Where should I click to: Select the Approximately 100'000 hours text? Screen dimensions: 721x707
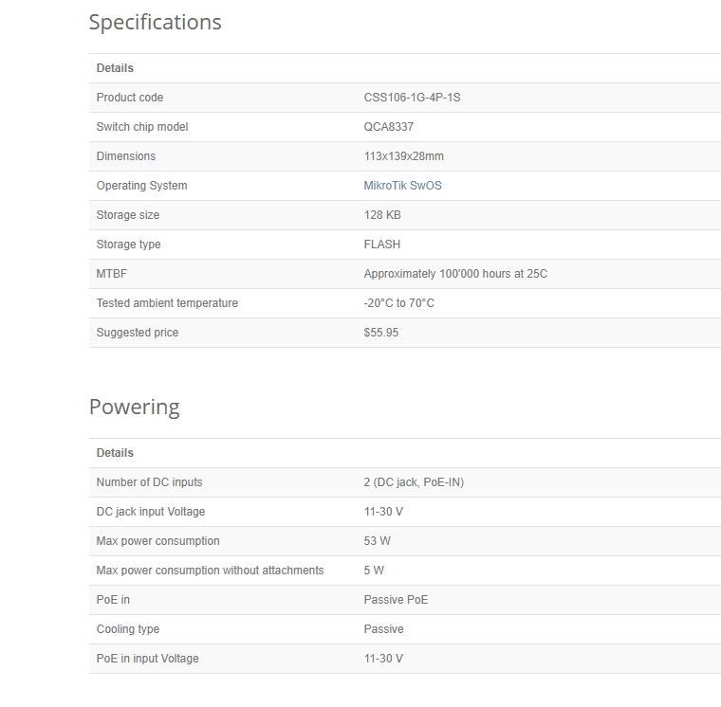(x=455, y=274)
